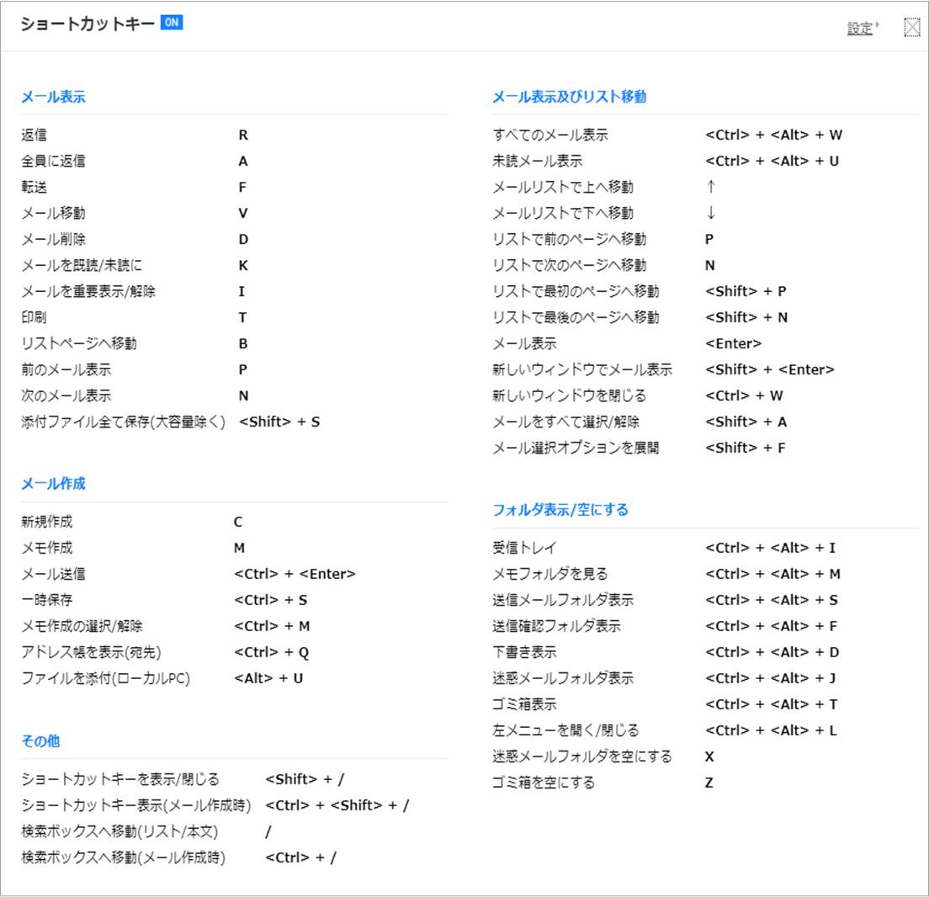Select the その他 section heading
The image size is (929, 897).
coord(40,741)
